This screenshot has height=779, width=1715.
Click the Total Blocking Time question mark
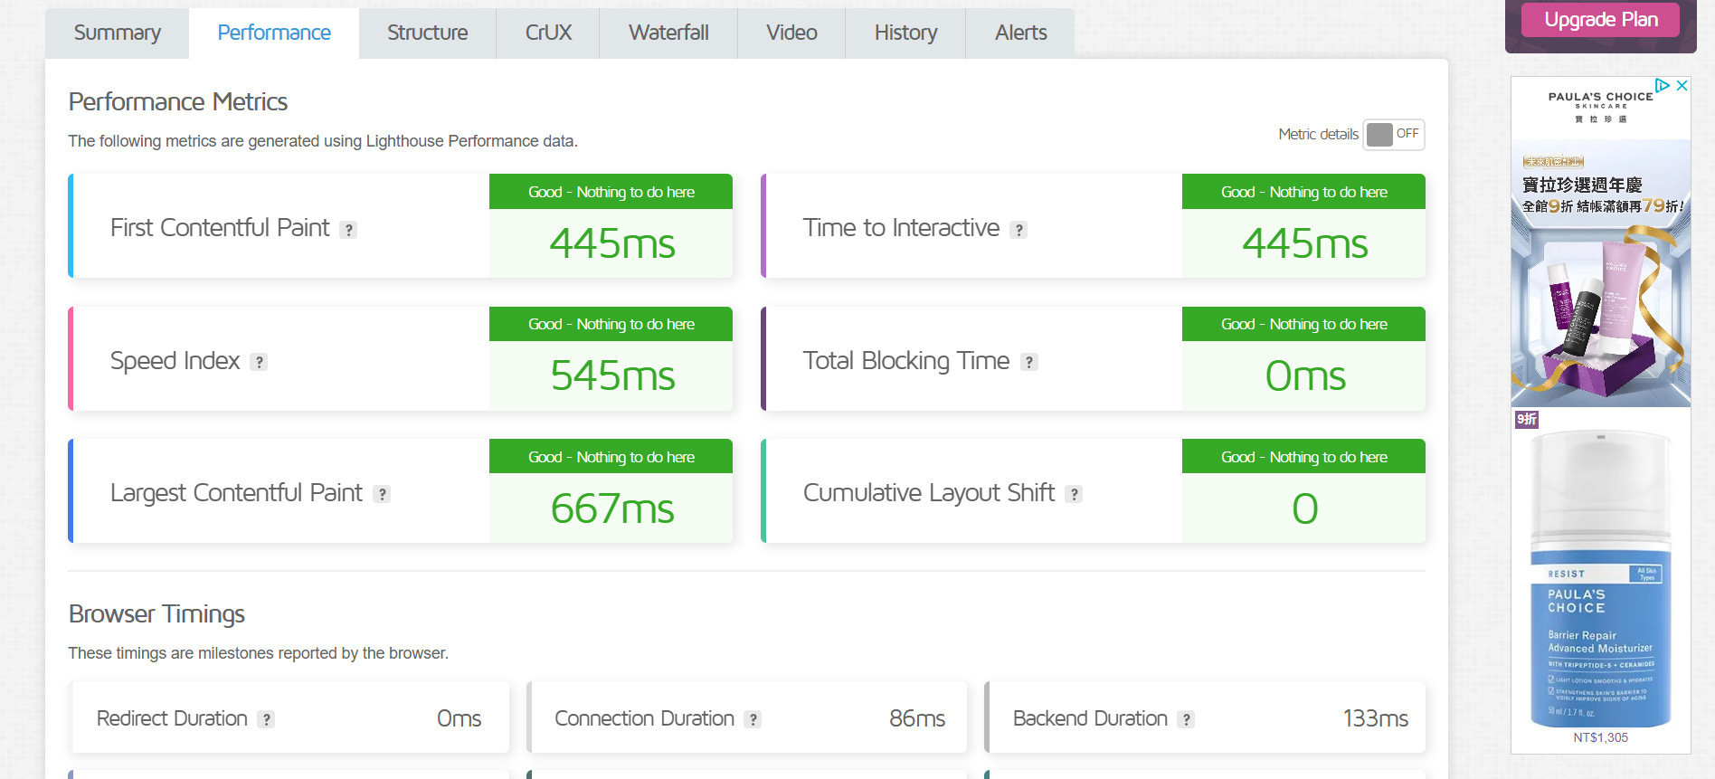(x=1028, y=362)
